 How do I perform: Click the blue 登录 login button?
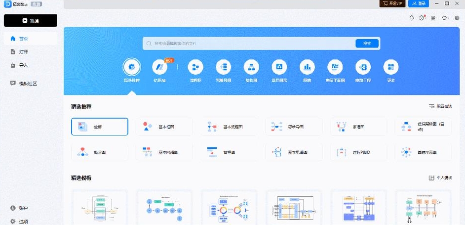[x=419, y=3]
